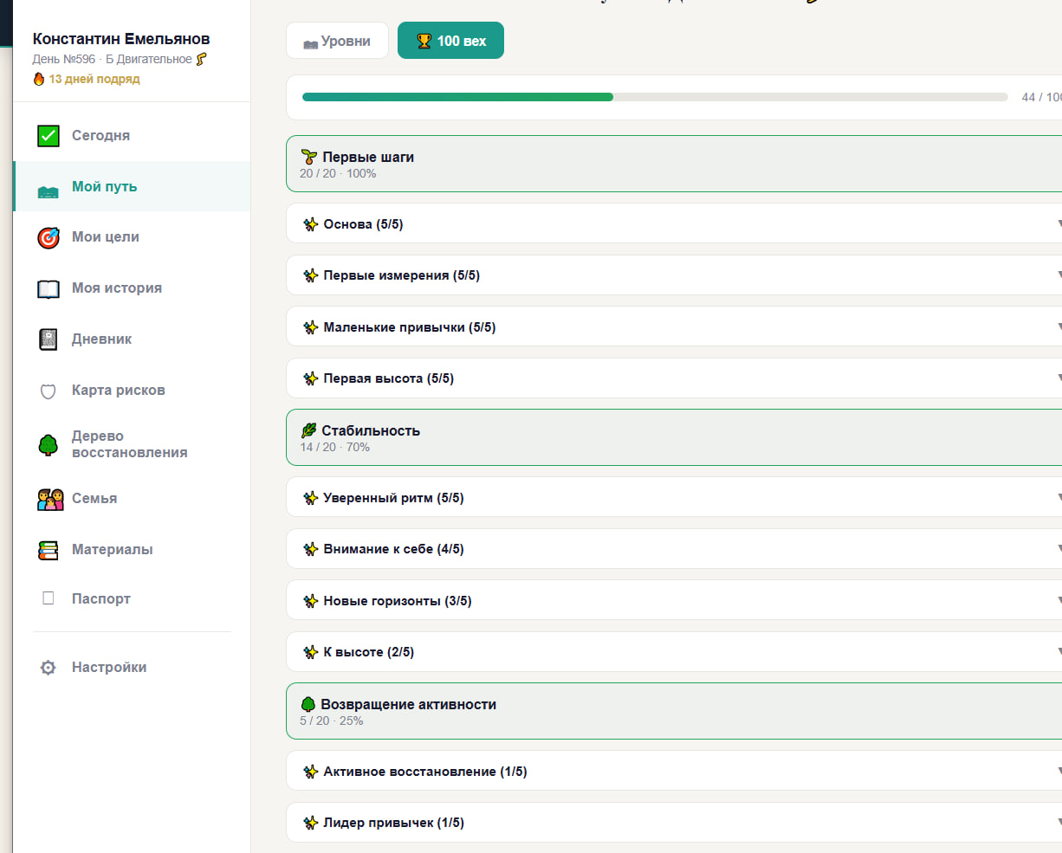Screen dimensions: 1062x853
Task: Open the Паспорт page
Action: tap(132, 598)
